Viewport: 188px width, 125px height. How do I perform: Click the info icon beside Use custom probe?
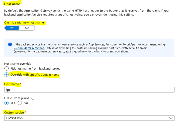coord(33,98)
